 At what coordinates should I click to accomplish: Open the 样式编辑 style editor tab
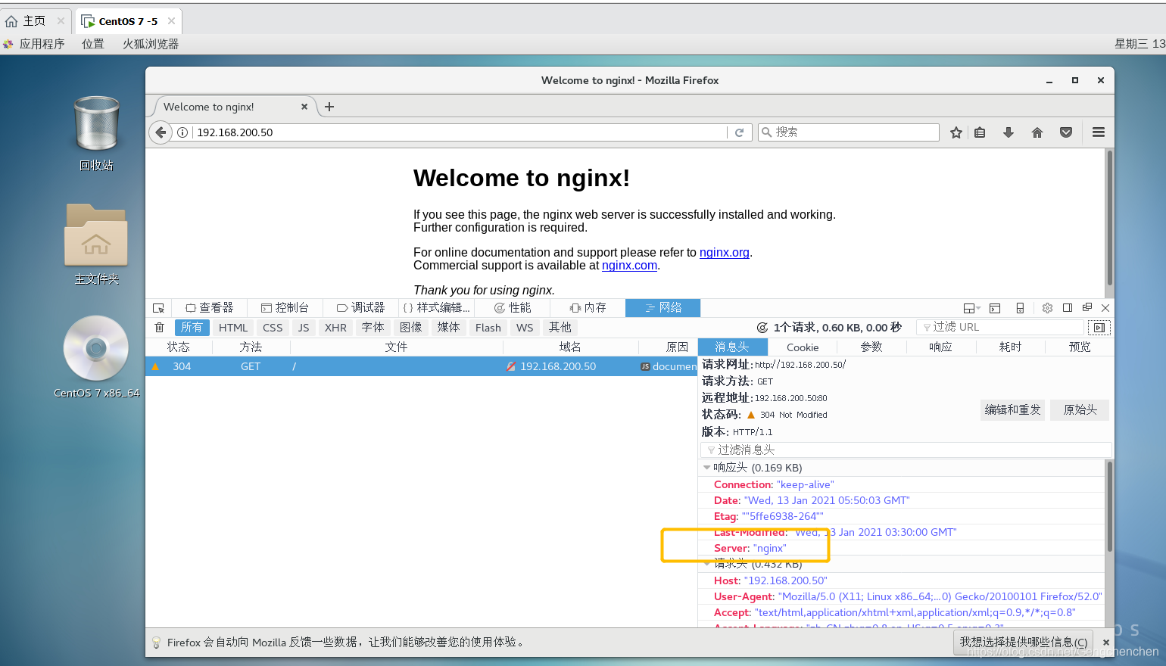tap(436, 308)
